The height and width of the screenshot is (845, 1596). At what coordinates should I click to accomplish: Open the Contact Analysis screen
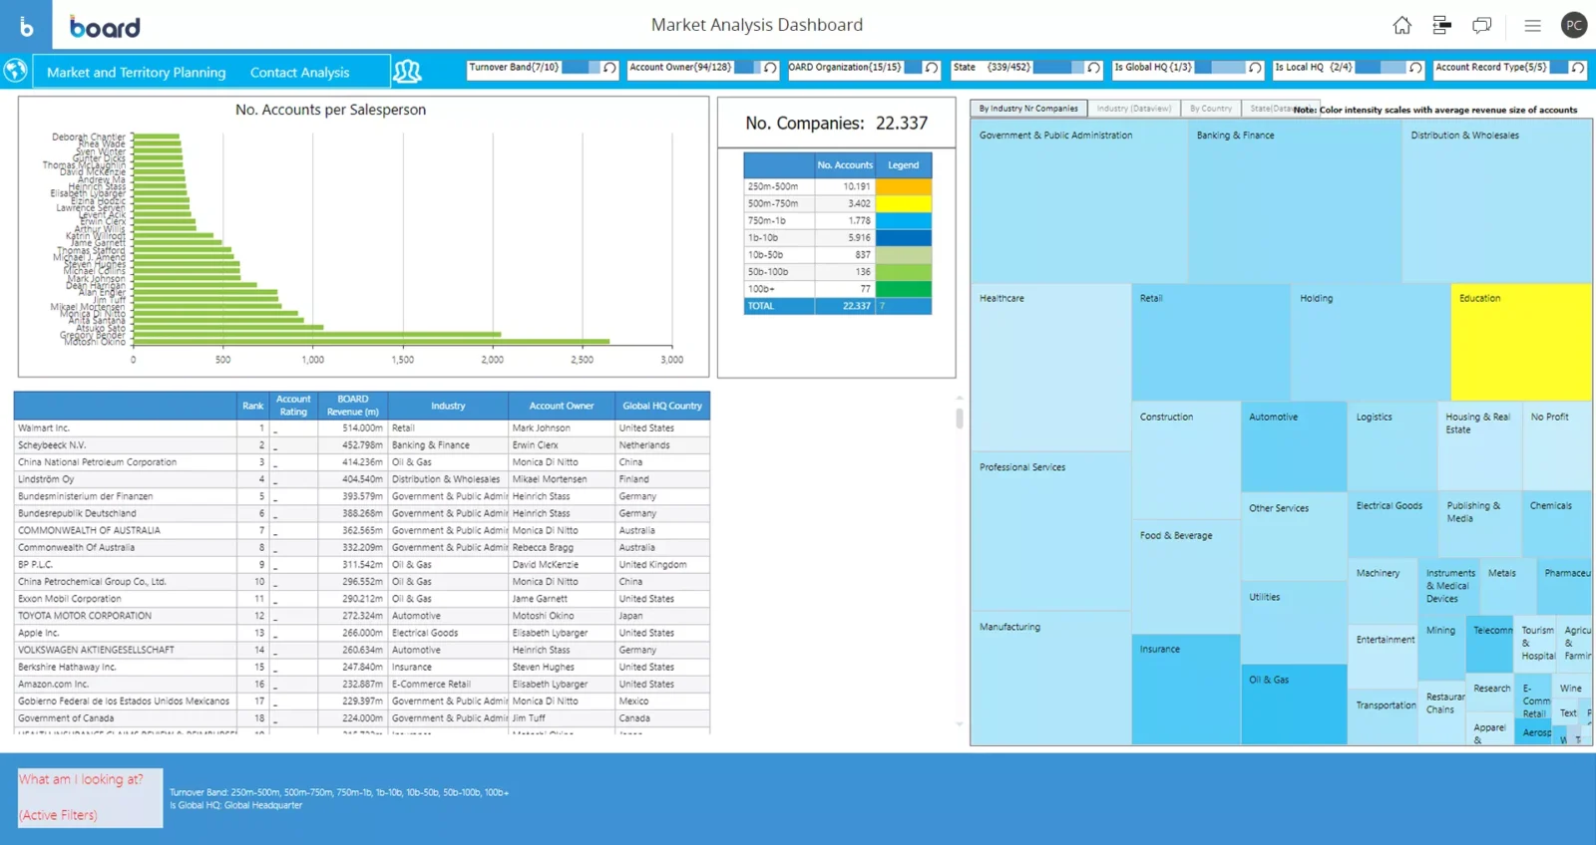(x=299, y=73)
